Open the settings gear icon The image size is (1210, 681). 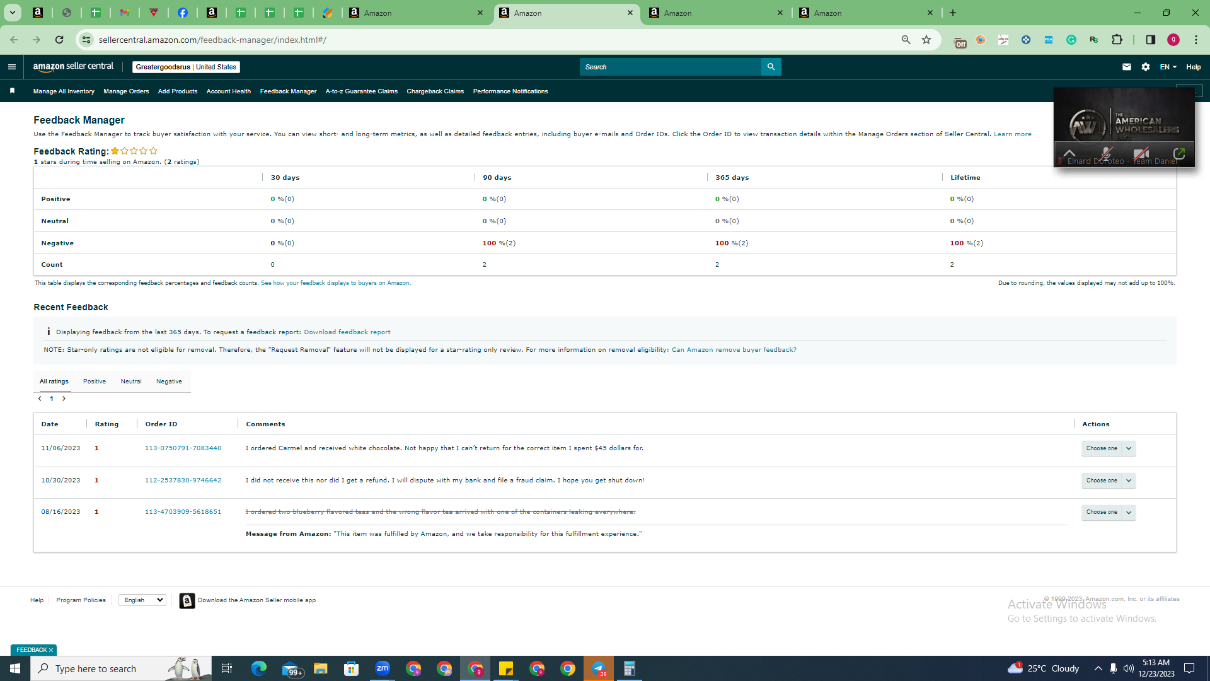1146,67
